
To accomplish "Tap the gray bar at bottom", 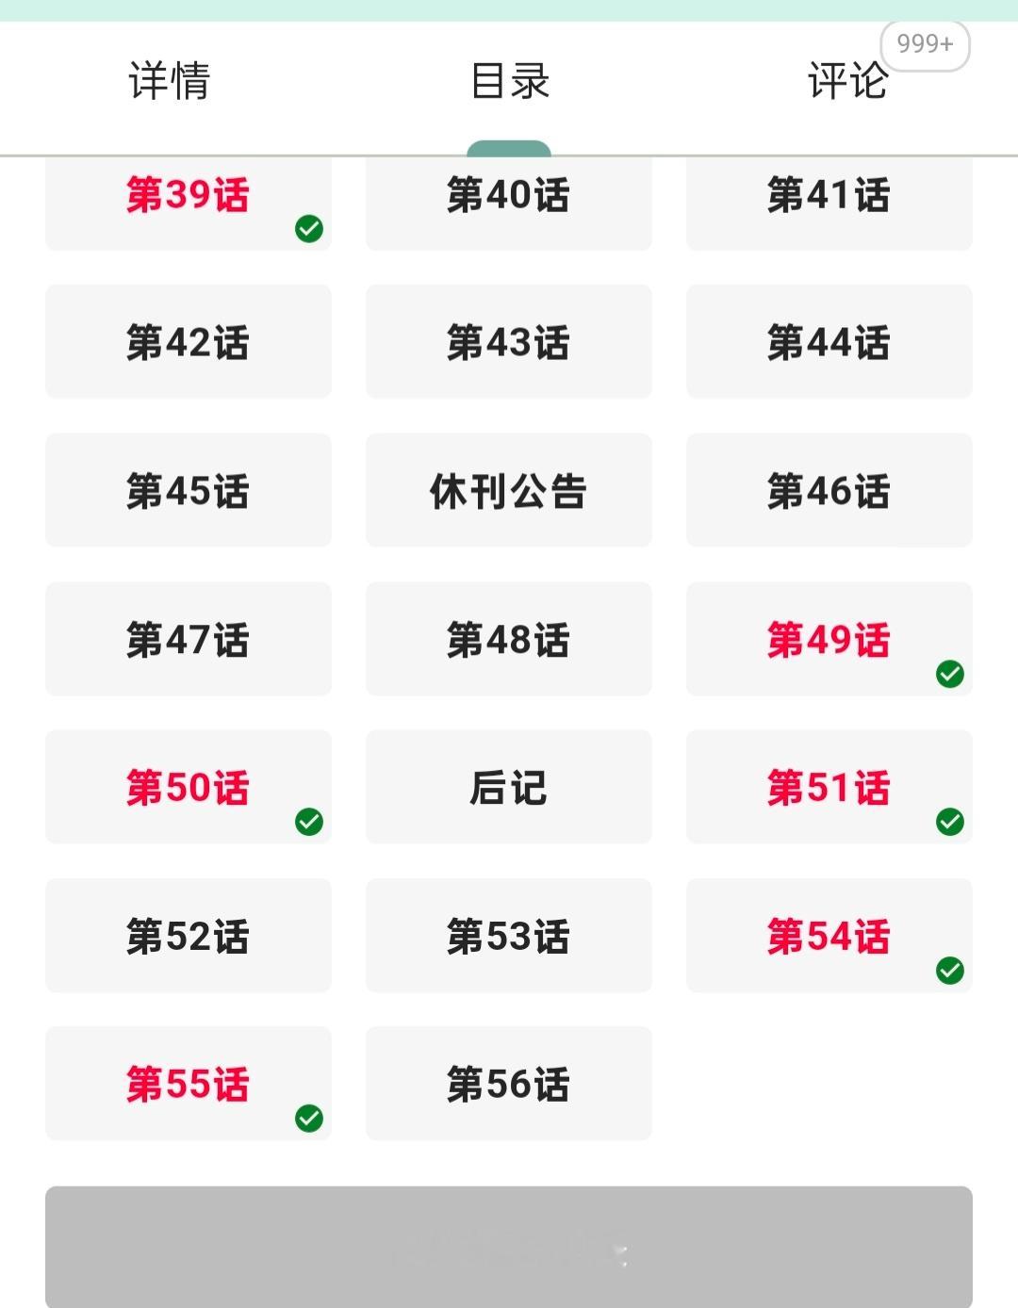I will pyautogui.click(x=509, y=1247).
